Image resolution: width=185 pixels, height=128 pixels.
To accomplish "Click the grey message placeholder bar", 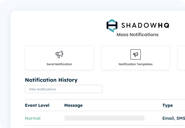I will 104,118.
